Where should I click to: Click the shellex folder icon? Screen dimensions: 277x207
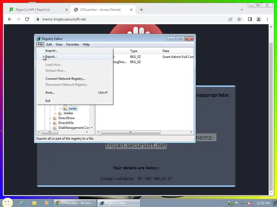pos(60,113)
